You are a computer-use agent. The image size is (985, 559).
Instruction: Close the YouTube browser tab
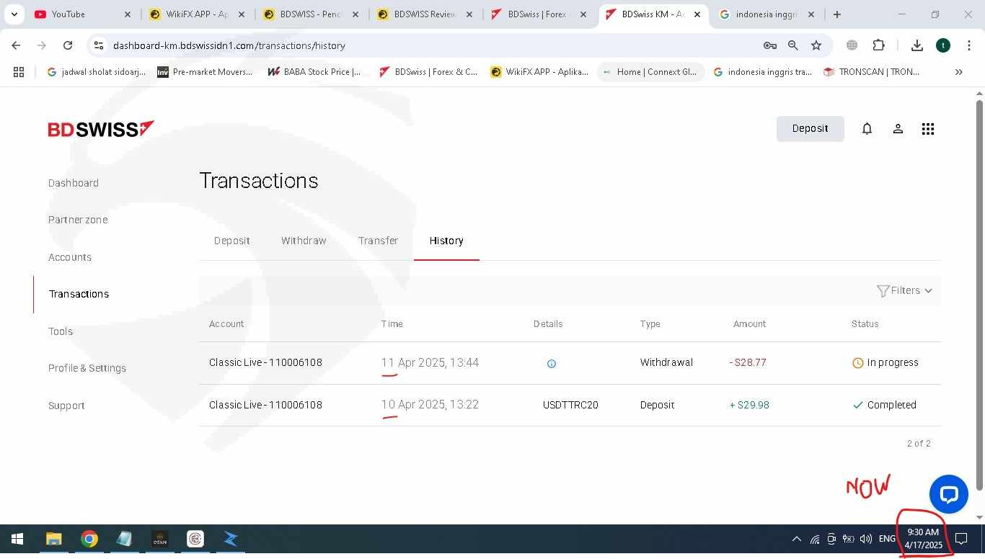pyautogui.click(x=128, y=14)
